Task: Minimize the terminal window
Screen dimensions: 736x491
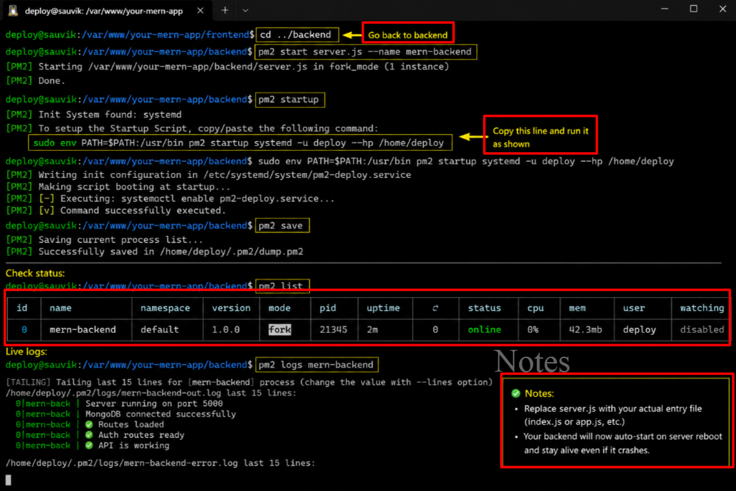Action: 664,9
